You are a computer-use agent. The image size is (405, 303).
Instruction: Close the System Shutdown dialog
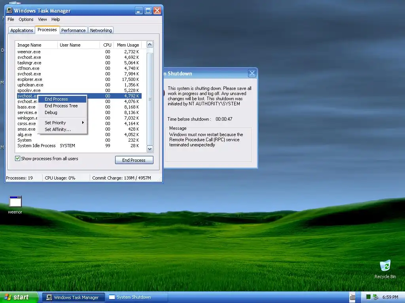tap(252, 73)
